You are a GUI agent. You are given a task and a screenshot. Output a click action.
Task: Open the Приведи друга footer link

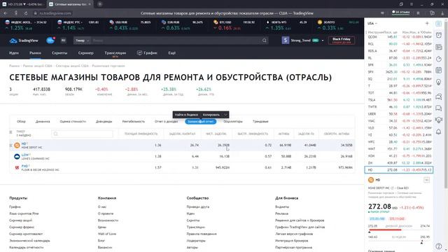point(197,207)
